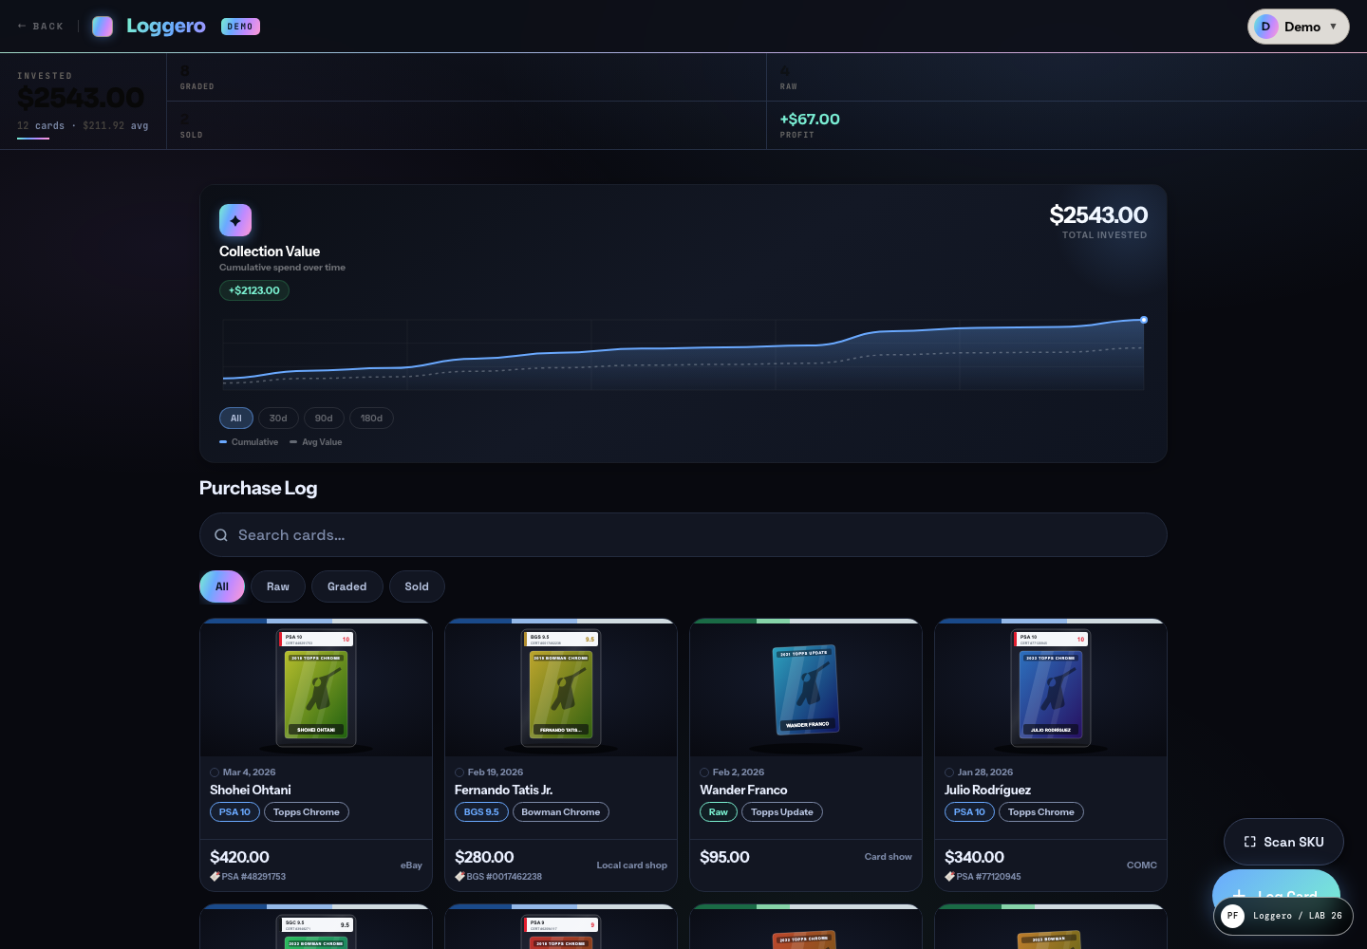
Task: Click PSA 10 tag on Julio Rodríguez
Action: tap(969, 812)
